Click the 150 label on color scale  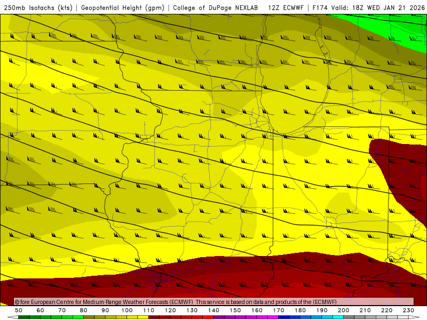tap(235, 310)
